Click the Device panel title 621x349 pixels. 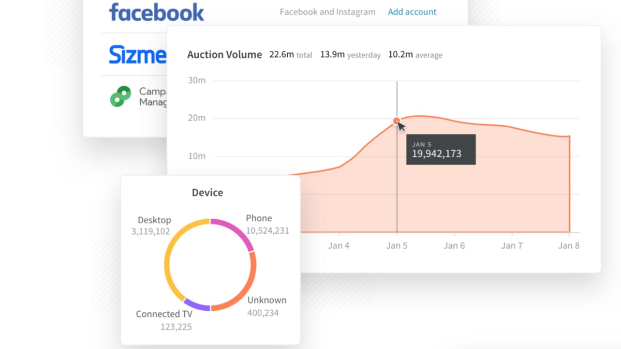tap(208, 192)
